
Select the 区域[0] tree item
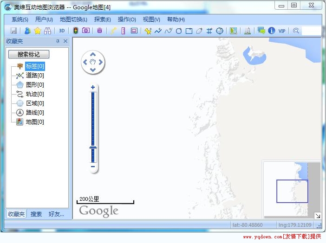(x=35, y=103)
